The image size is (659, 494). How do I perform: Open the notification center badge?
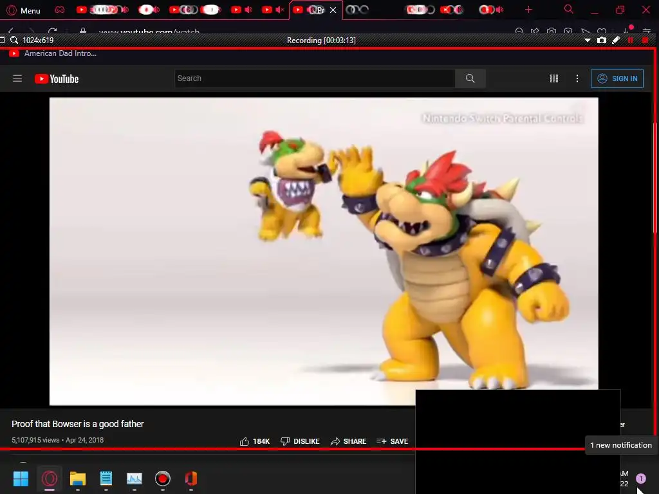pos(640,478)
